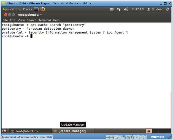Image resolution: width=173 pixels, height=140 pixels.
Task: Open the network connections indicator
Action: pyautogui.click(x=119, y=9)
